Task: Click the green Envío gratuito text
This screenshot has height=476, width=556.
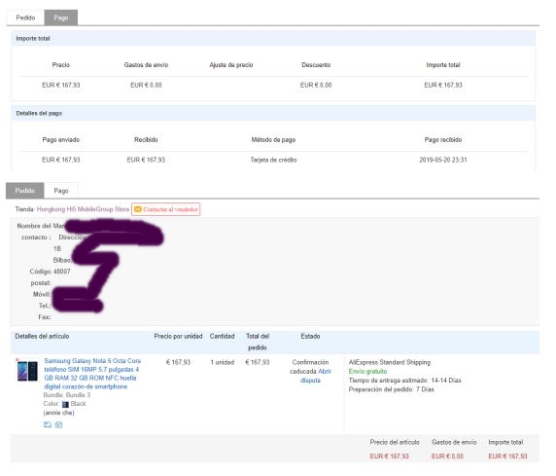Action: [367, 371]
